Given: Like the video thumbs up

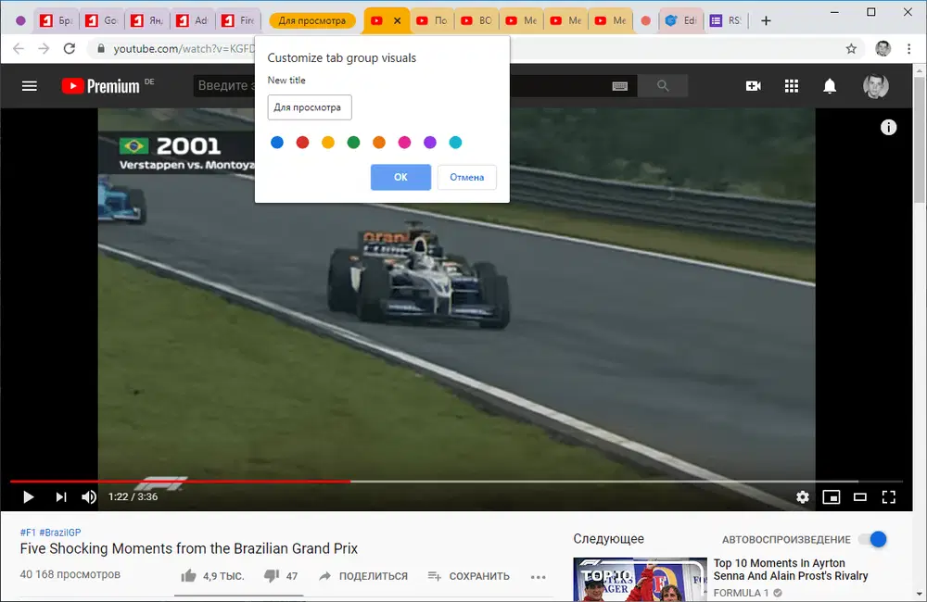Looking at the screenshot, I should coord(188,575).
